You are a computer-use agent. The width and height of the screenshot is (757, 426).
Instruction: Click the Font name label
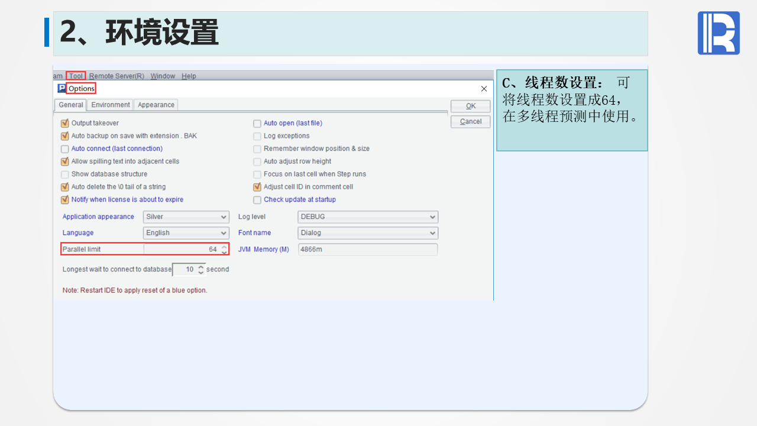[255, 233]
